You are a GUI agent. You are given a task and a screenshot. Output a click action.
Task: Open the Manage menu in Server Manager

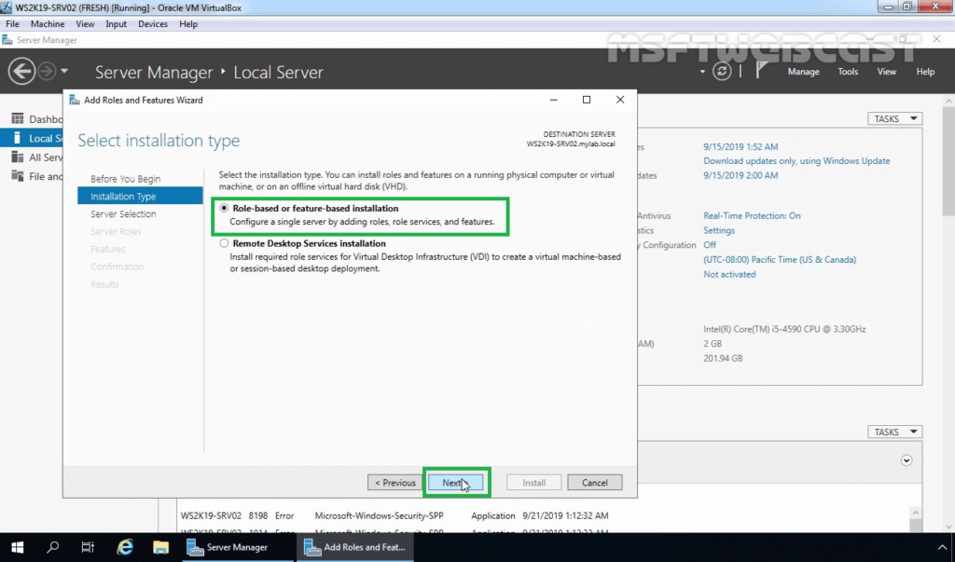(803, 71)
